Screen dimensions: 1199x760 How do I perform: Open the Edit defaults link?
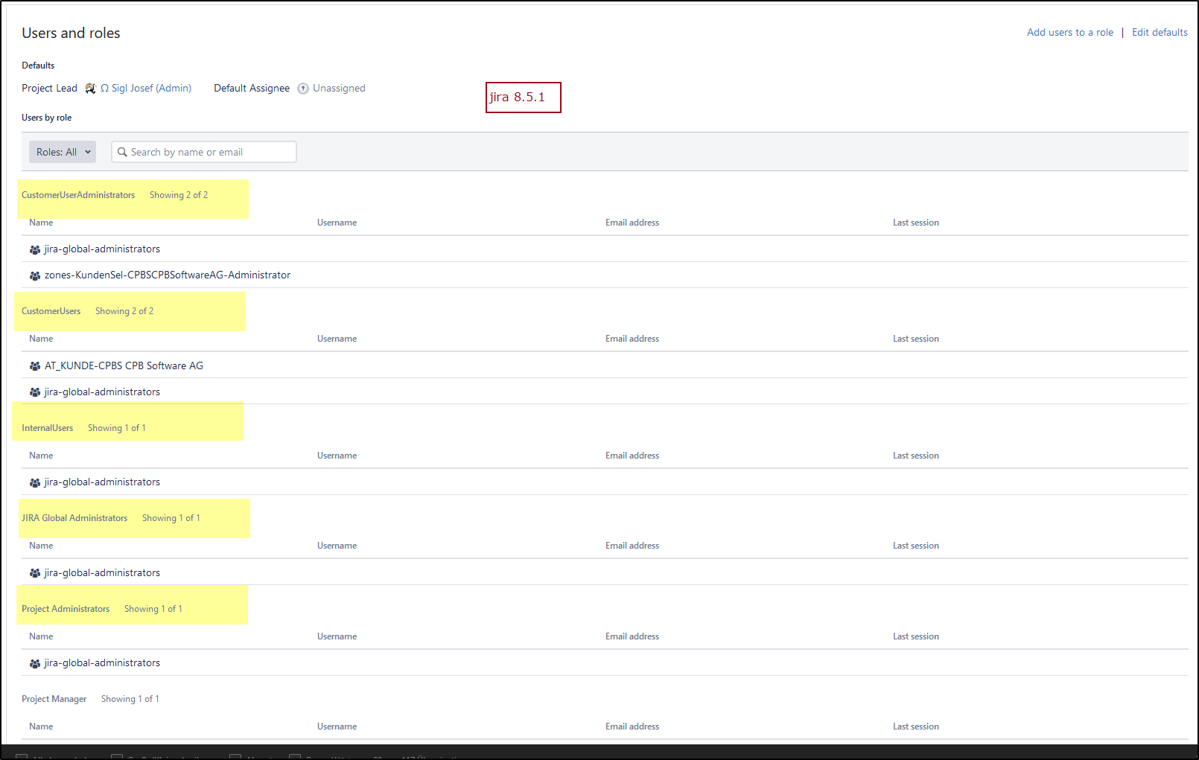[x=1160, y=32]
